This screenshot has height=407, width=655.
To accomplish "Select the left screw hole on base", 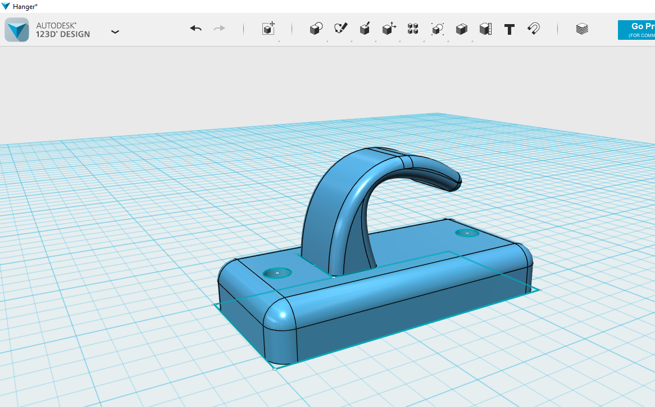I will pyautogui.click(x=278, y=273).
